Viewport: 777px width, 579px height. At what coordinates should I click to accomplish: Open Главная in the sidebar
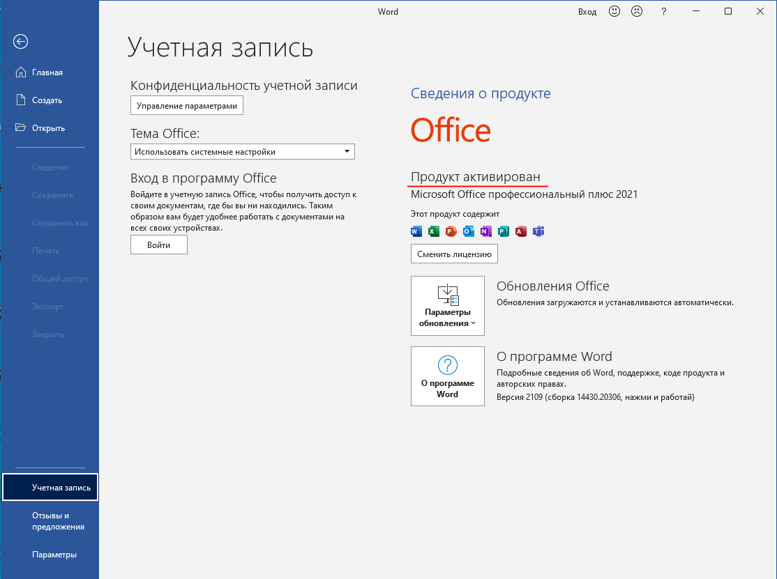tap(50, 72)
